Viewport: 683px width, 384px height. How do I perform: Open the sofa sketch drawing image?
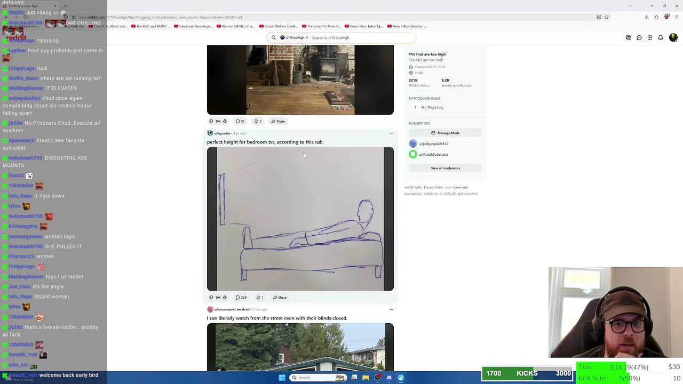tap(300, 219)
